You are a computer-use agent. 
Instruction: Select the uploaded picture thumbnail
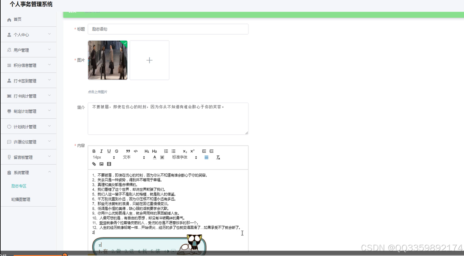(108, 60)
